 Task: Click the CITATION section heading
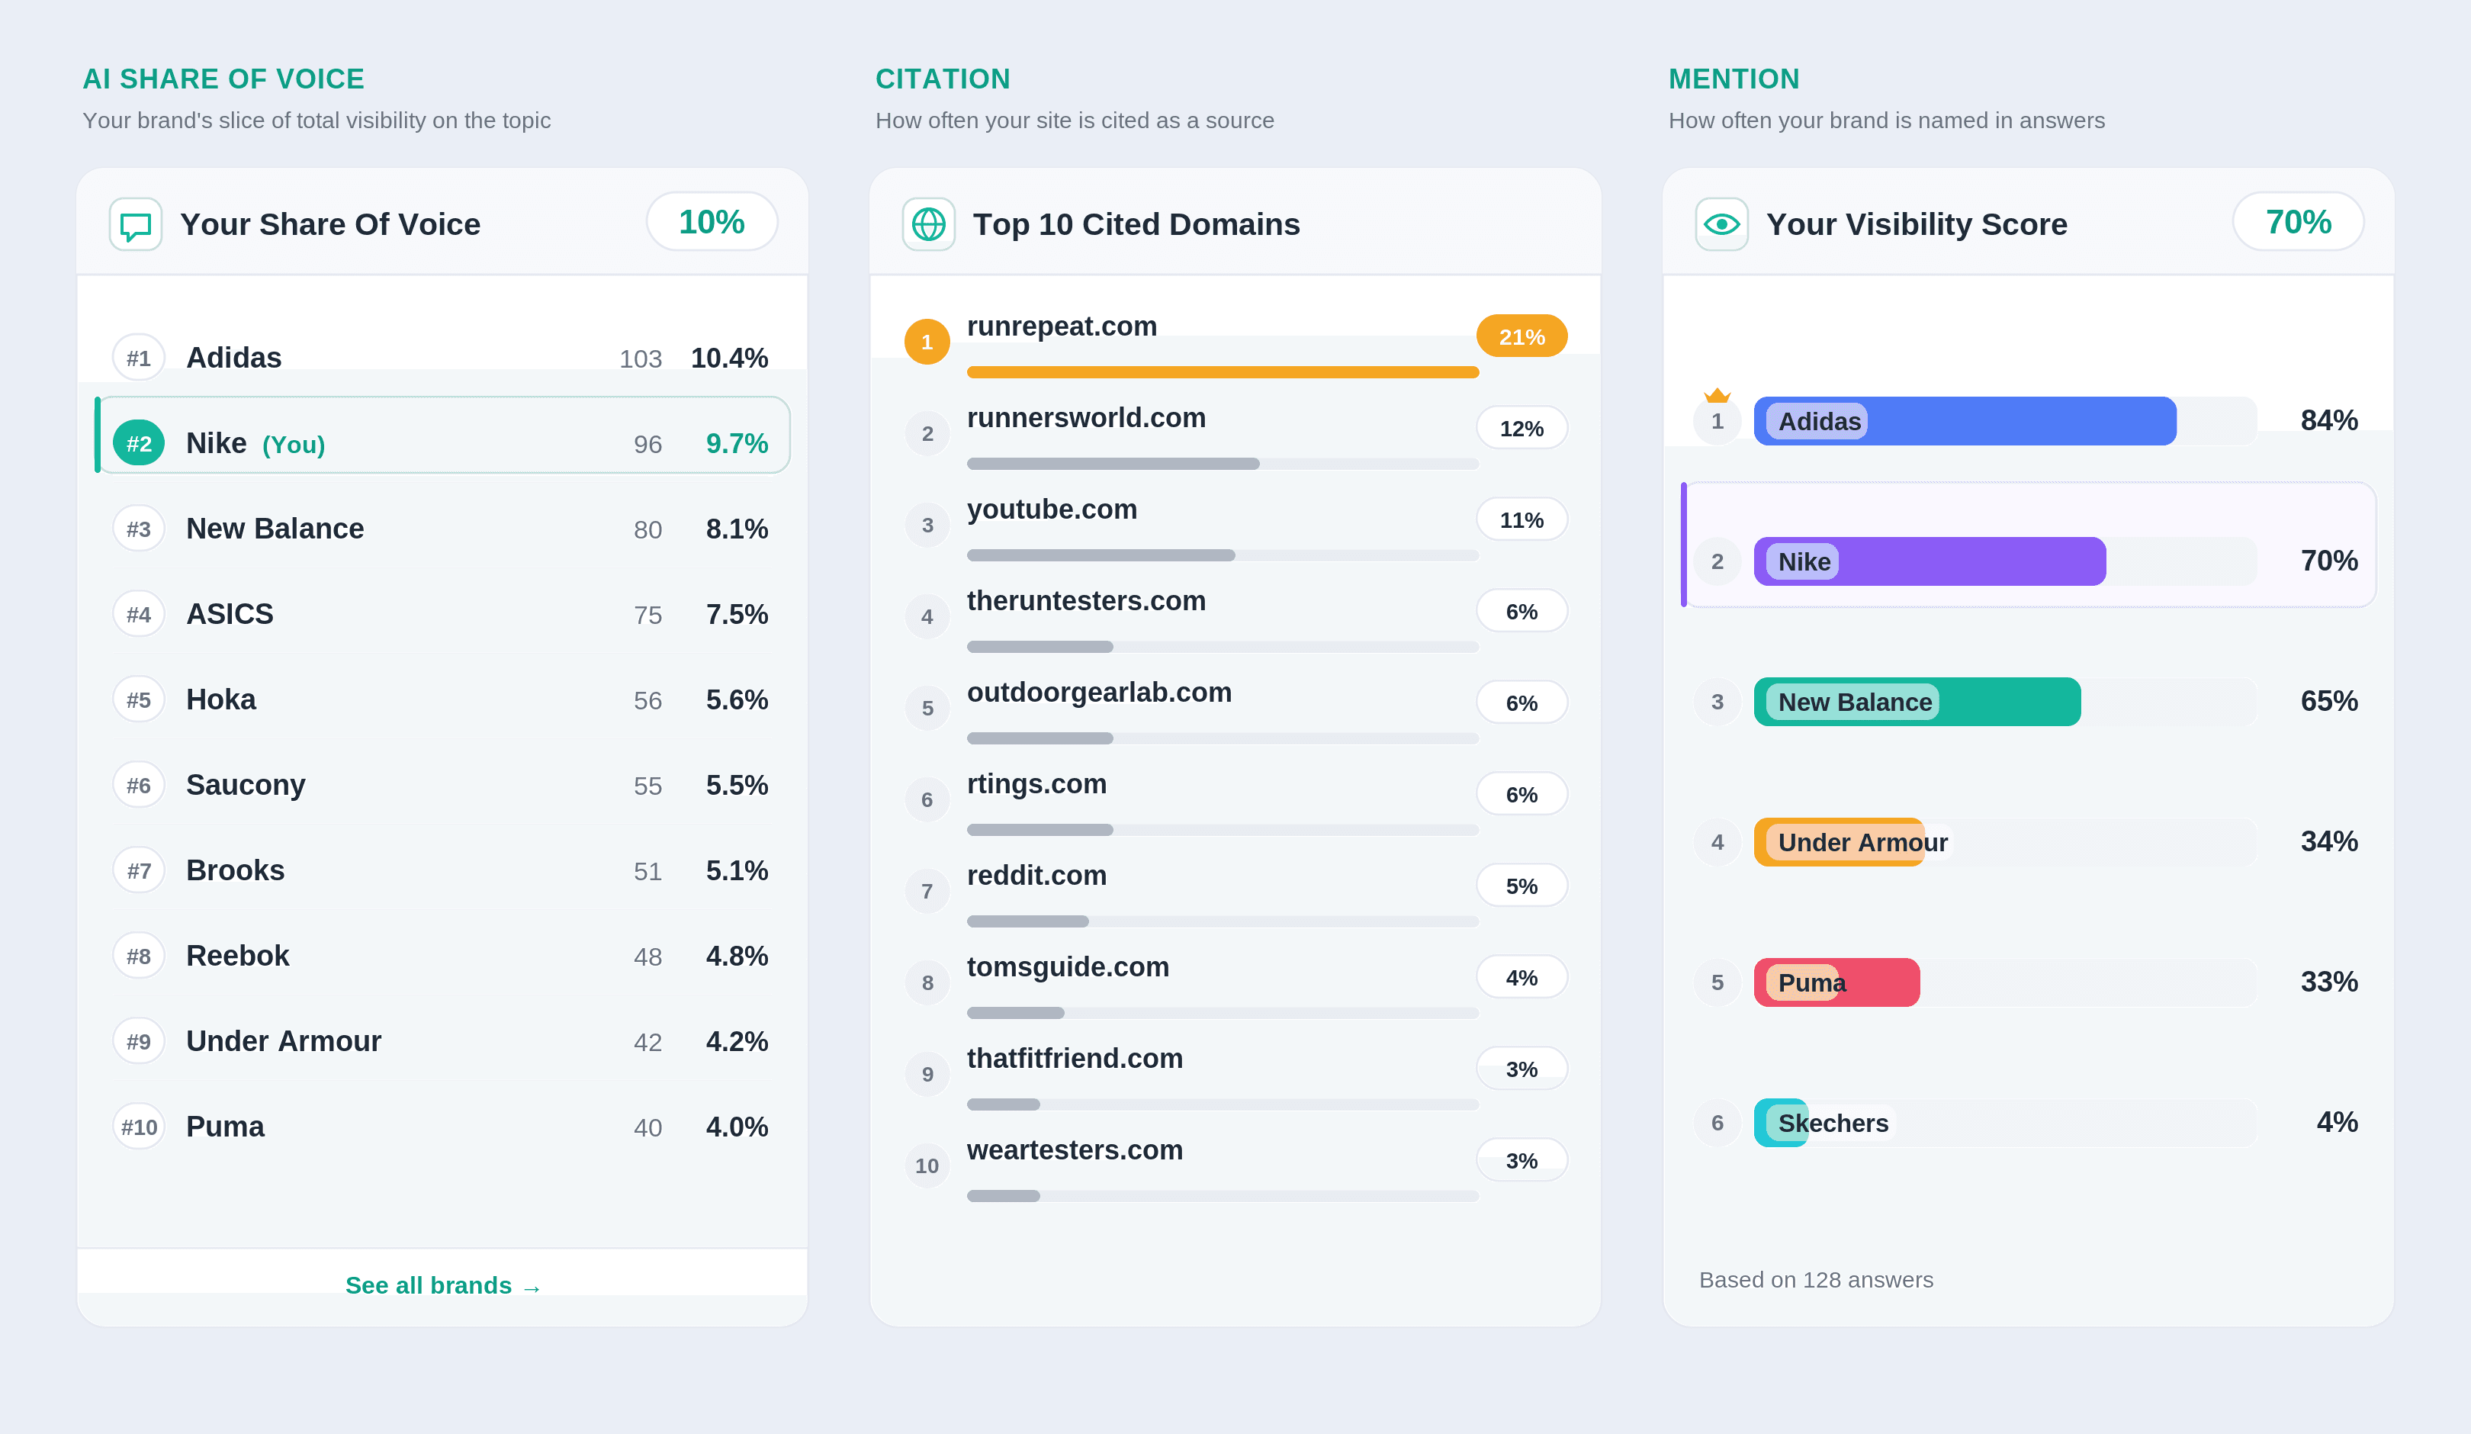943,79
